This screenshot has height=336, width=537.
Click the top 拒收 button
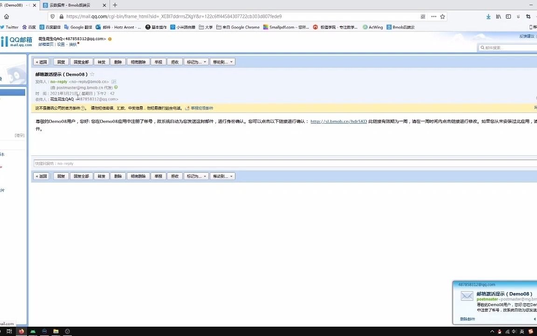point(175,62)
